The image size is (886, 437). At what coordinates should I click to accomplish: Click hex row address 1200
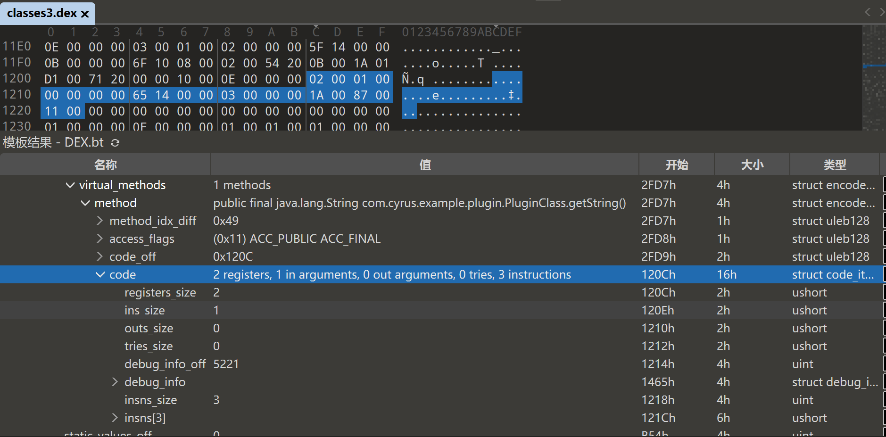point(17,78)
